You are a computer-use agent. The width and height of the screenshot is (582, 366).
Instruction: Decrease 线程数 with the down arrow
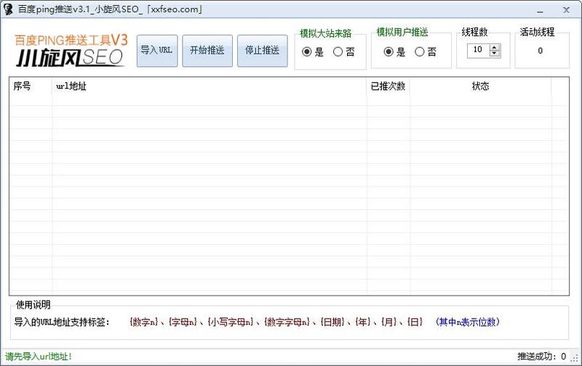pos(495,54)
